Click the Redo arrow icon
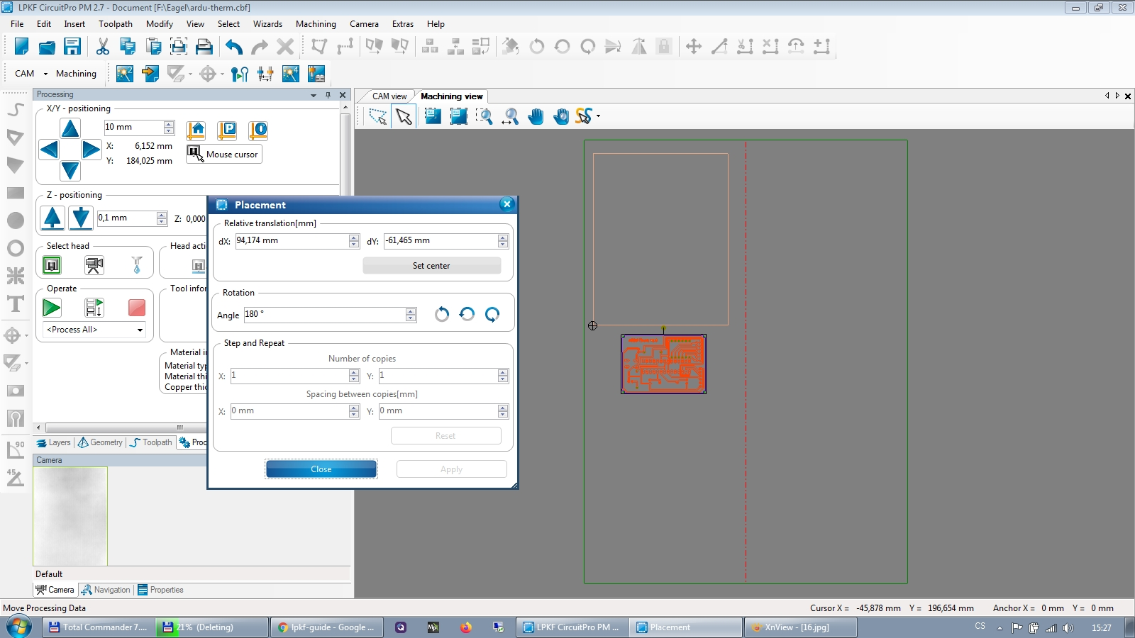 coord(260,47)
